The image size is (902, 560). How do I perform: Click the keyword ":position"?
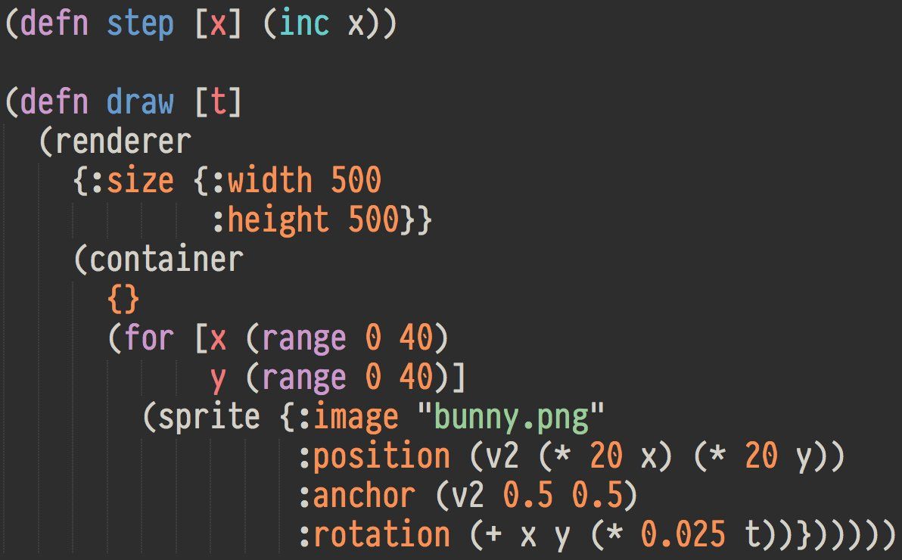(374, 456)
